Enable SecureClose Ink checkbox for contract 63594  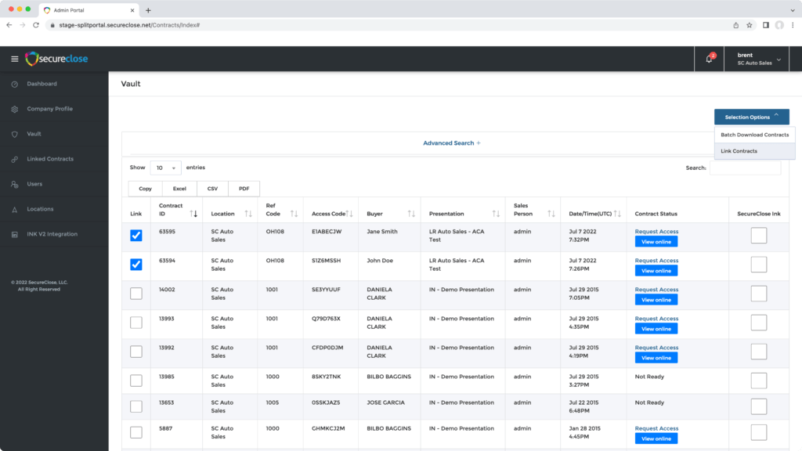coord(758,265)
